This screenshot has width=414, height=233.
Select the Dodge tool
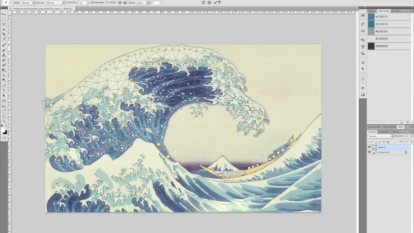click(4, 79)
